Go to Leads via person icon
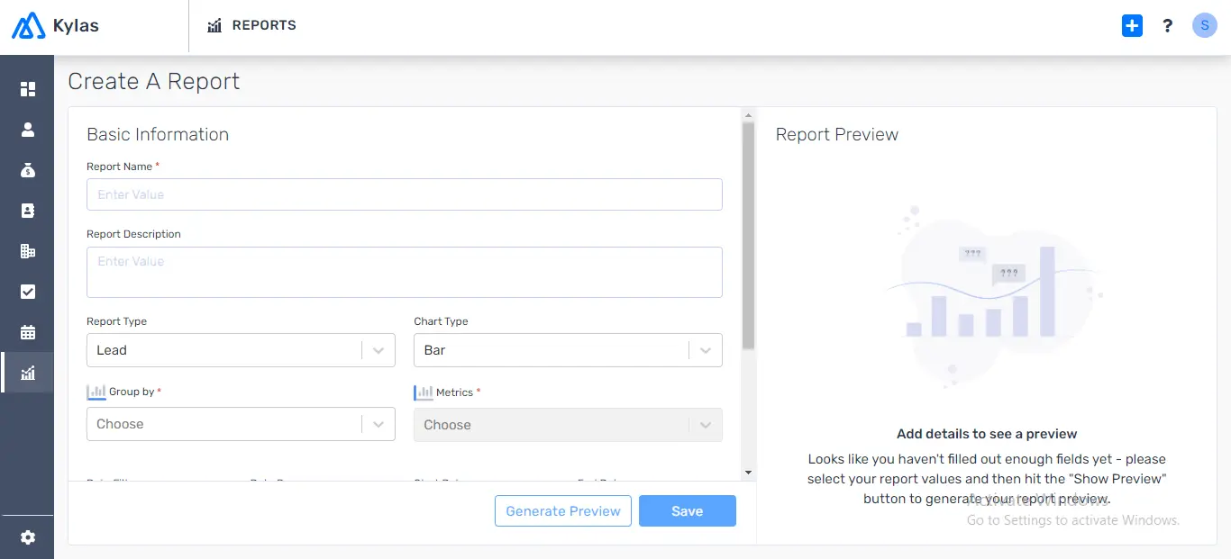Image resolution: width=1231 pixels, height=559 pixels. pos(28,130)
